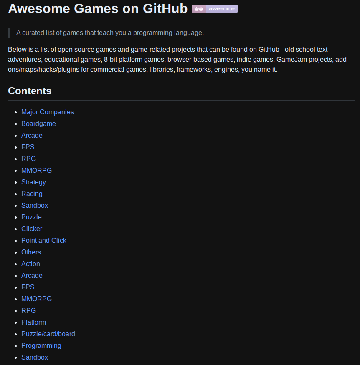This screenshot has width=360, height=365.
Task: Open the Platform contents link
Action: (x=33, y=322)
